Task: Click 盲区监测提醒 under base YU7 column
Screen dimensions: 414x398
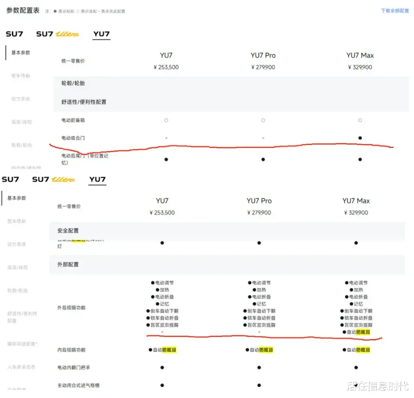Action: (162, 325)
